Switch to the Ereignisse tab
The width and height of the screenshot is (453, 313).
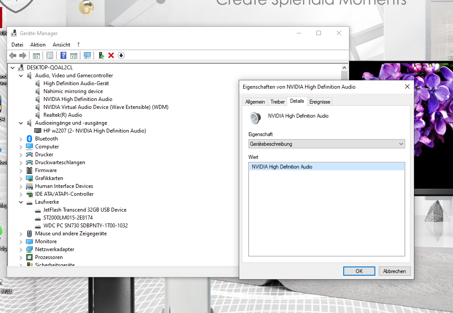pyautogui.click(x=320, y=102)
